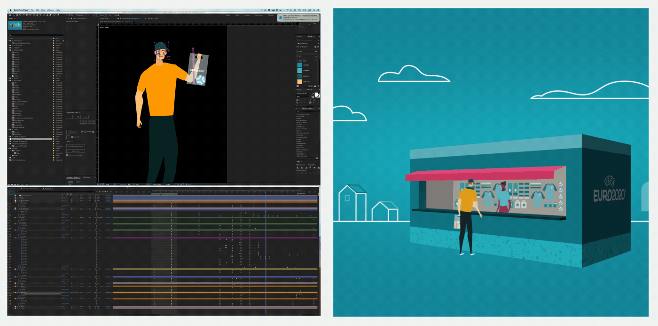This screenshot has height=326, width=658.
Task: Click the Project panel search field
Action: coord(36,35)
